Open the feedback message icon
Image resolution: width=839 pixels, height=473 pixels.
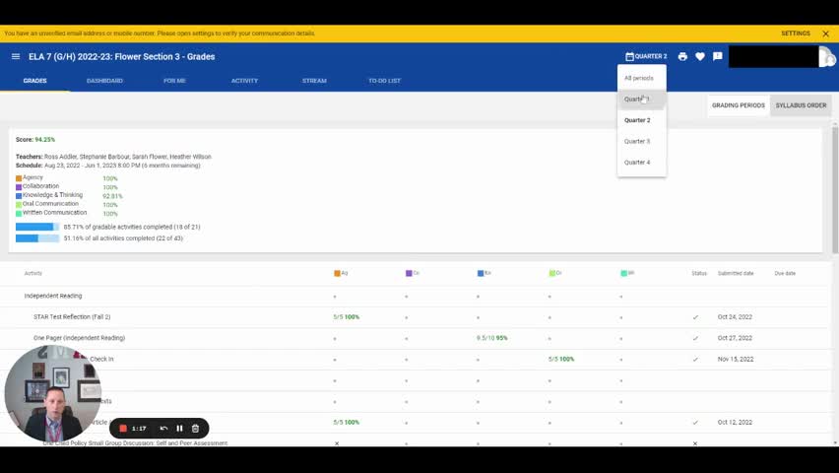click(x=718, y=57)
